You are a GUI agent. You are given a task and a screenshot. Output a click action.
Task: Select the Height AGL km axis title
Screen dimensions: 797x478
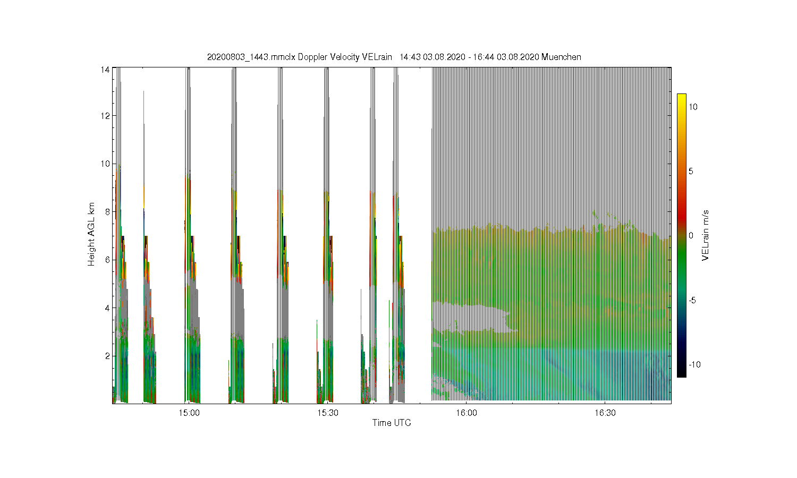pyautogui.click(x=91, y=234)
